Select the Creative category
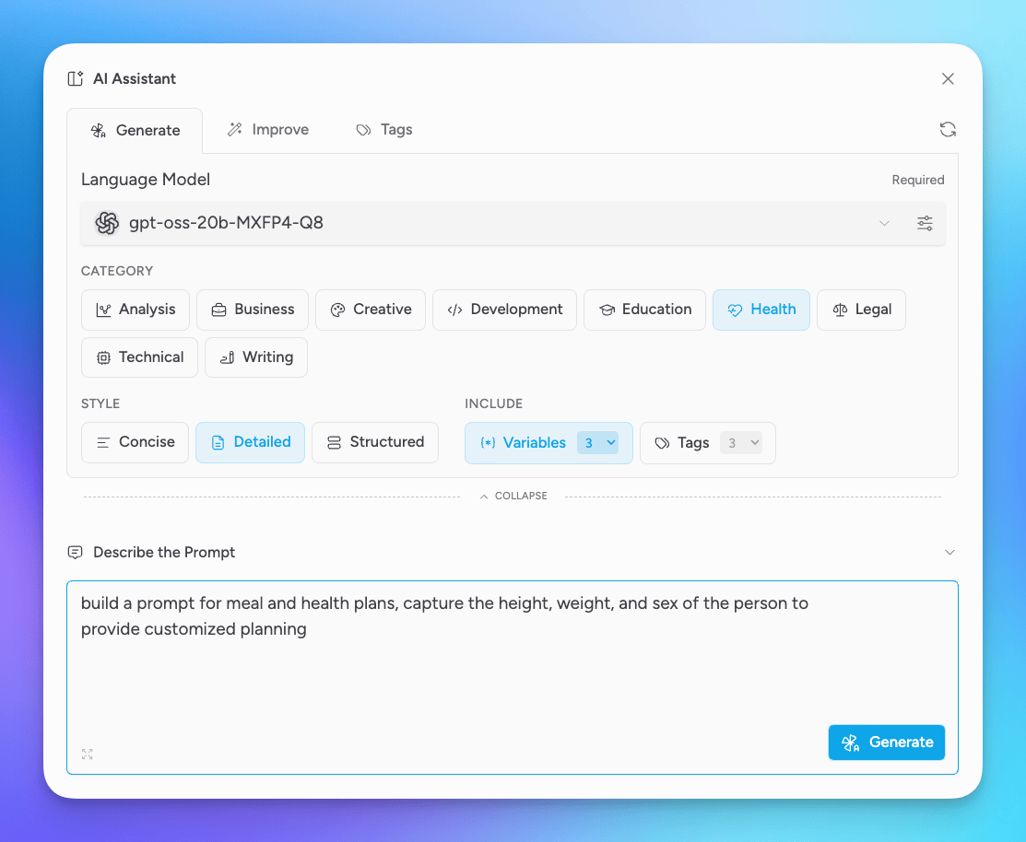Screen dimensions: 1026x842 (x=371, y=310)
